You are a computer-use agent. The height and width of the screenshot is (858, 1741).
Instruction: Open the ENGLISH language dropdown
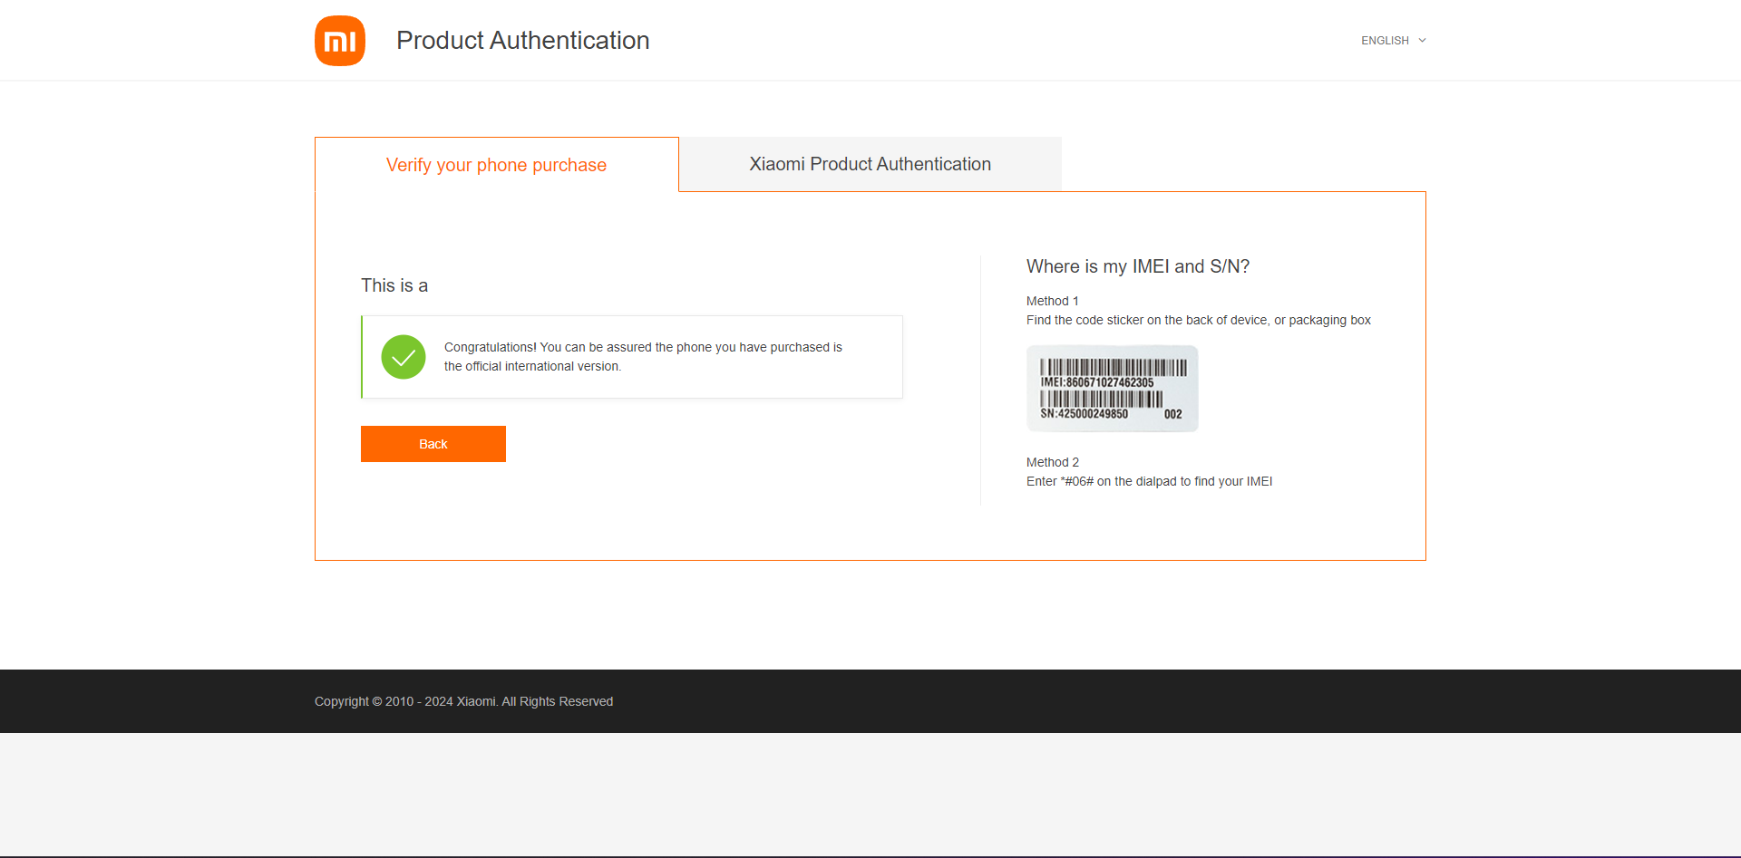click(x=1394, y=41)
